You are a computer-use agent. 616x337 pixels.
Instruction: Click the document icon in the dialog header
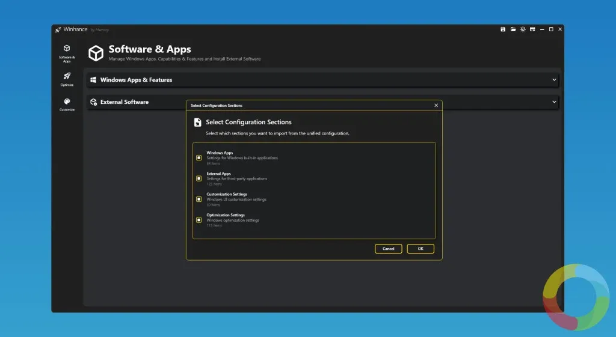(x=197, y=123)
